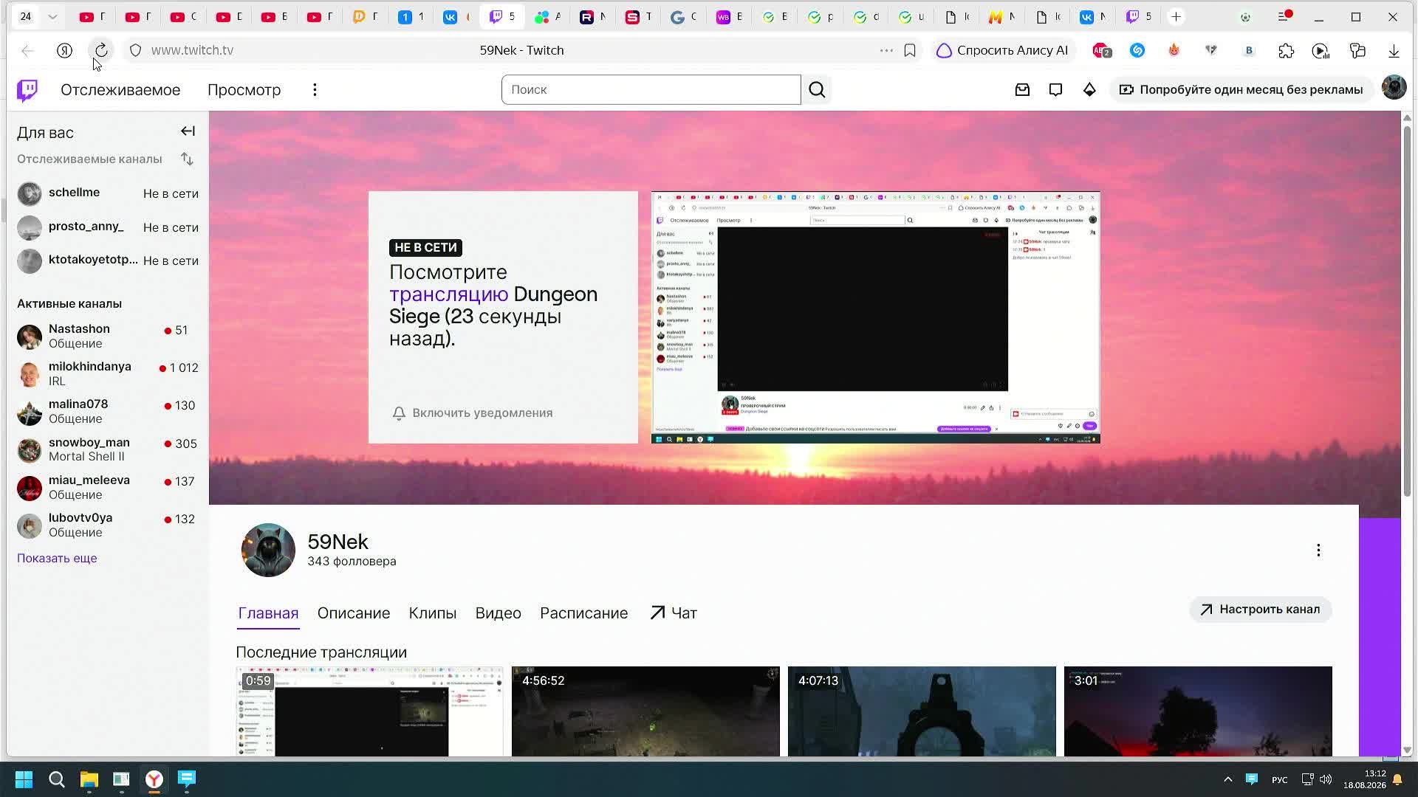Image resolution: width=1418 pixels, height=797 pixels.
Task: Open milokhindanya channel in sidebar
Action: (108, 374)
